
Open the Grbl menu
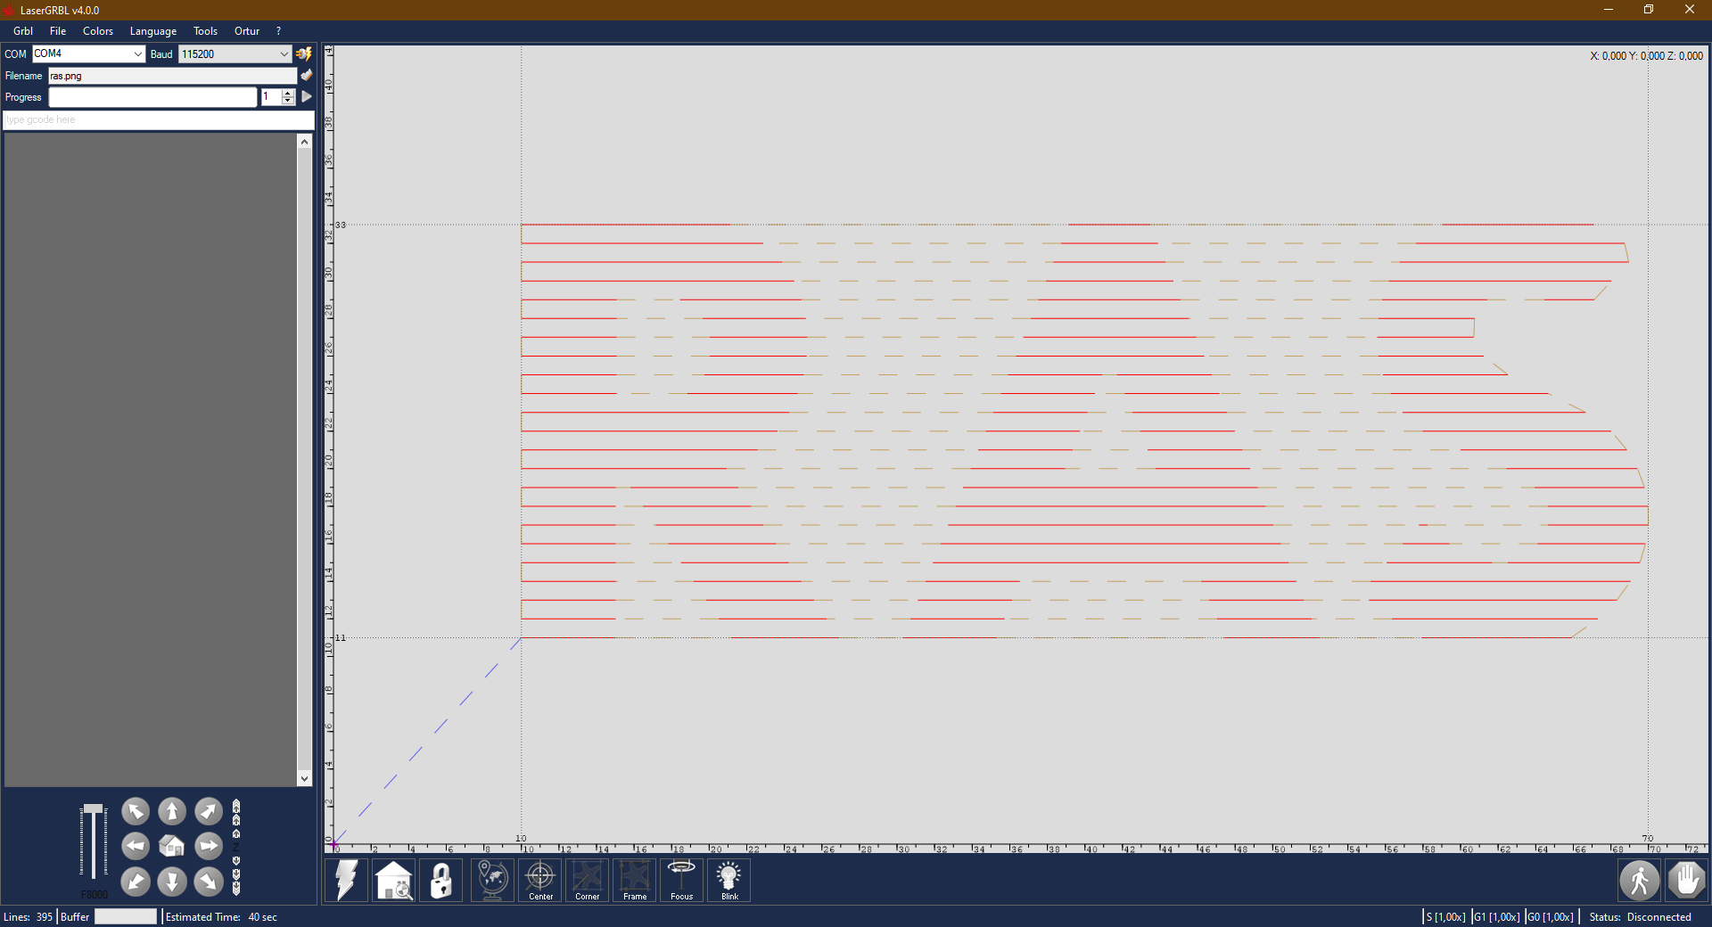click(x=23, y=31)
